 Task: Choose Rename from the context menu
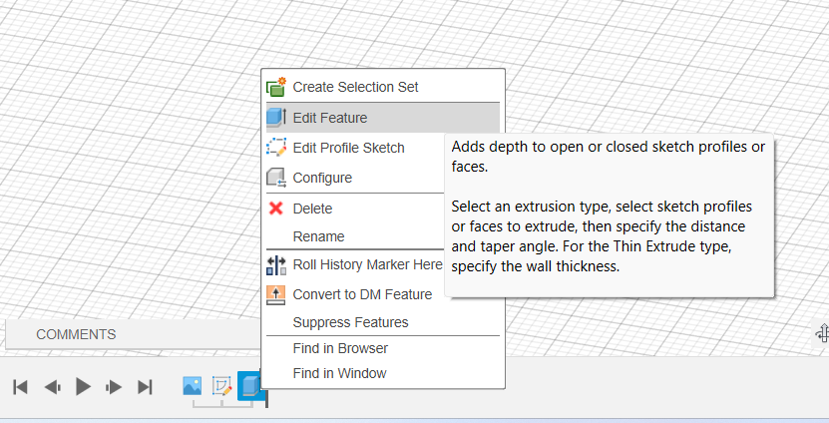354,236
